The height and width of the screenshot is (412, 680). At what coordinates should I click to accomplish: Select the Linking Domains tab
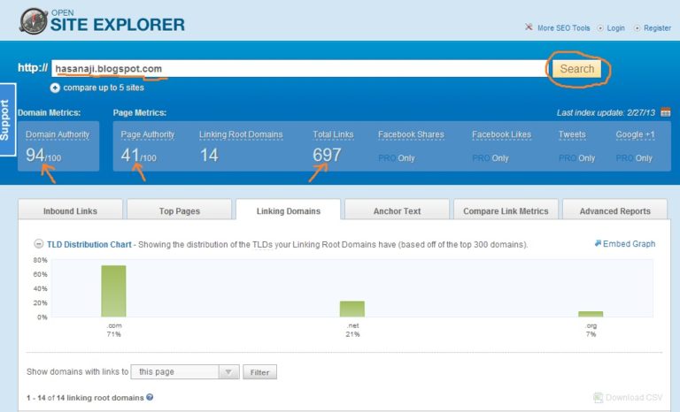click(289, 211)
